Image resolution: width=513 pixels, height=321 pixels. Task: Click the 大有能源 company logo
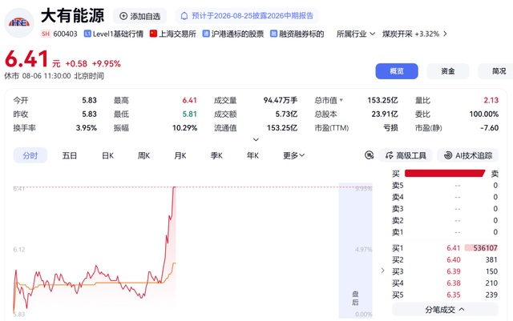[x=19, y=22]
